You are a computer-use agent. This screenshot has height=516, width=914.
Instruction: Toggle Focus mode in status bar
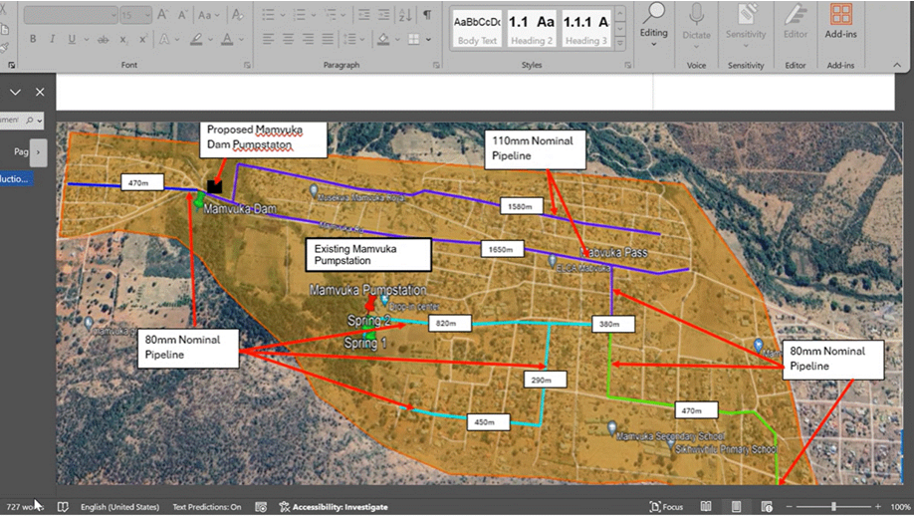[x=666, y=507]
